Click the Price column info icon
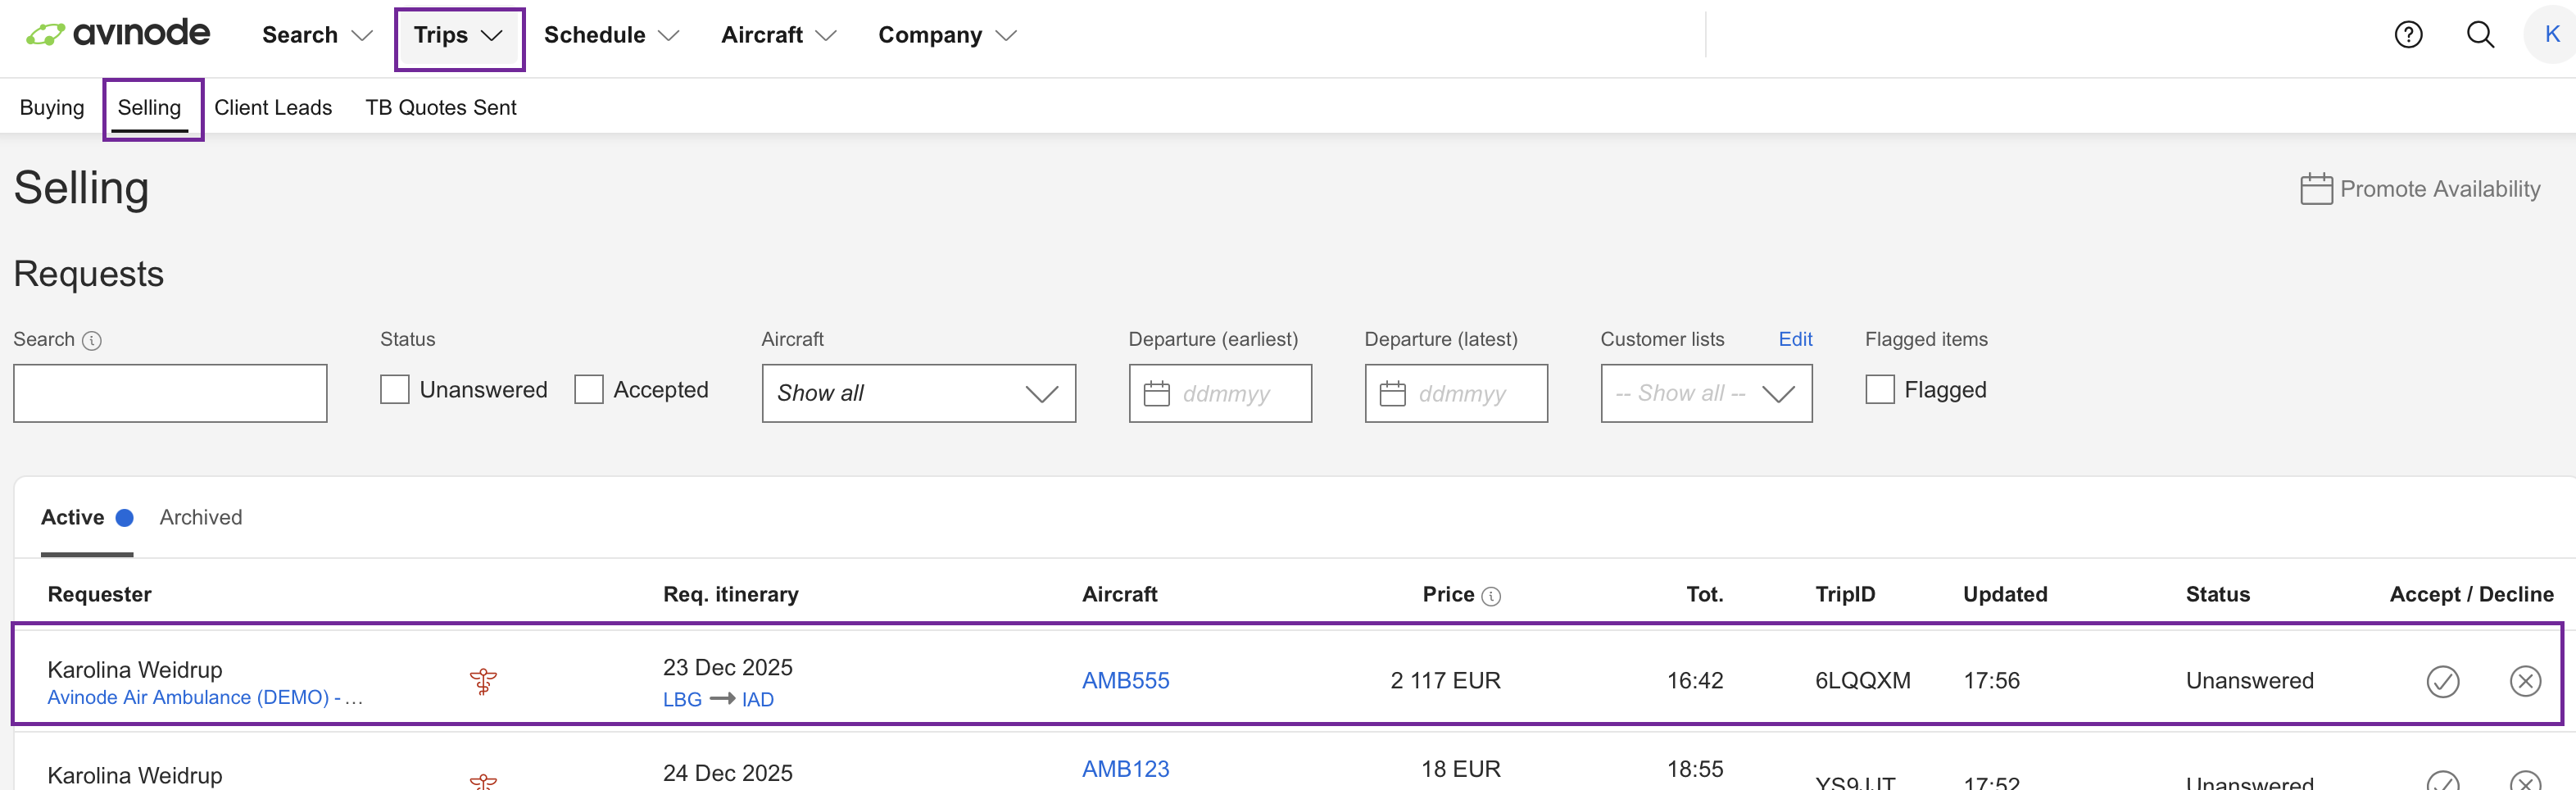This screenshot has width=2576, height=790. click(1490, 596)
